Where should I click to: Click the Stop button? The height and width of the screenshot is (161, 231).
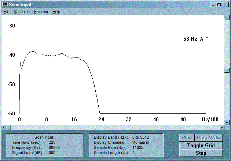(201, 153)
